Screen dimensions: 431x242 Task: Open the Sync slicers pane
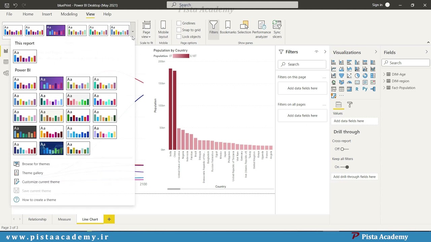(277, 30)
